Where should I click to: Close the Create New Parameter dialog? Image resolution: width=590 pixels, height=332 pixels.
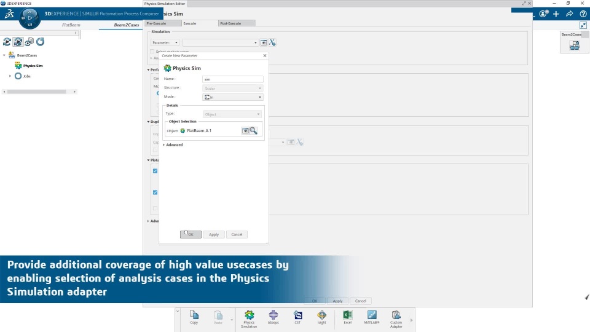pos(265,55)
